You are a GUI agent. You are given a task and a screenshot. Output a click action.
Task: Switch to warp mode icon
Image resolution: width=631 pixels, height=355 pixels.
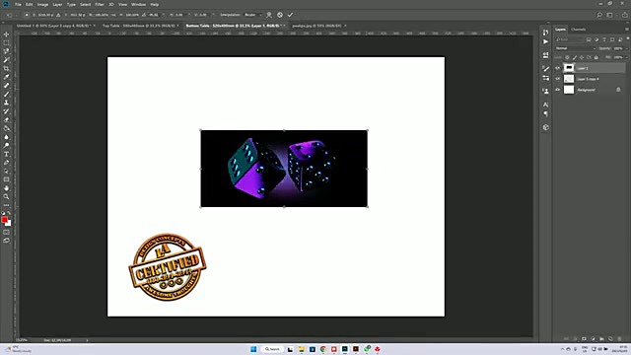tap(269, 15)
